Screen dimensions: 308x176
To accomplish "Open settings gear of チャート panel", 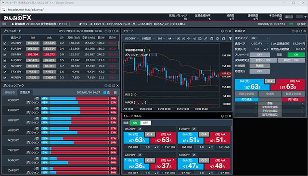I will [x=222, y=31].
